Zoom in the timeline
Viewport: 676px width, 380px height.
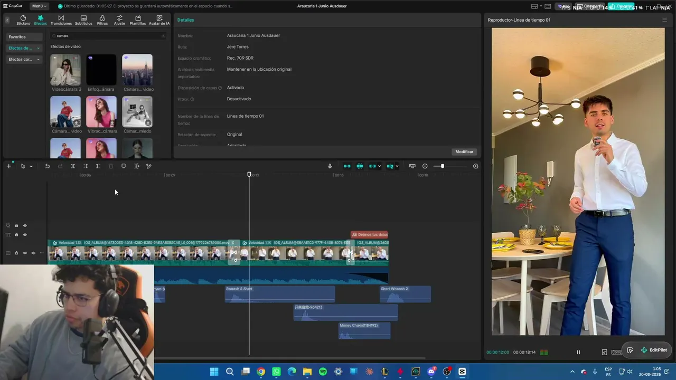click(476, 166)
